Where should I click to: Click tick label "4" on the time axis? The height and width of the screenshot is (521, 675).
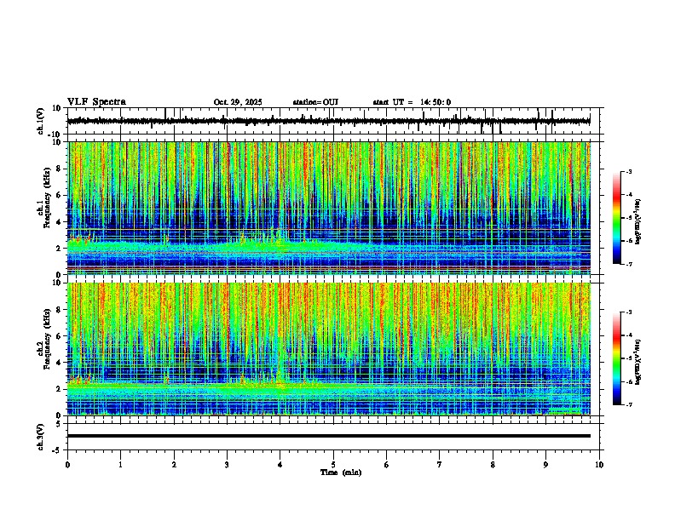click(280, 465)
